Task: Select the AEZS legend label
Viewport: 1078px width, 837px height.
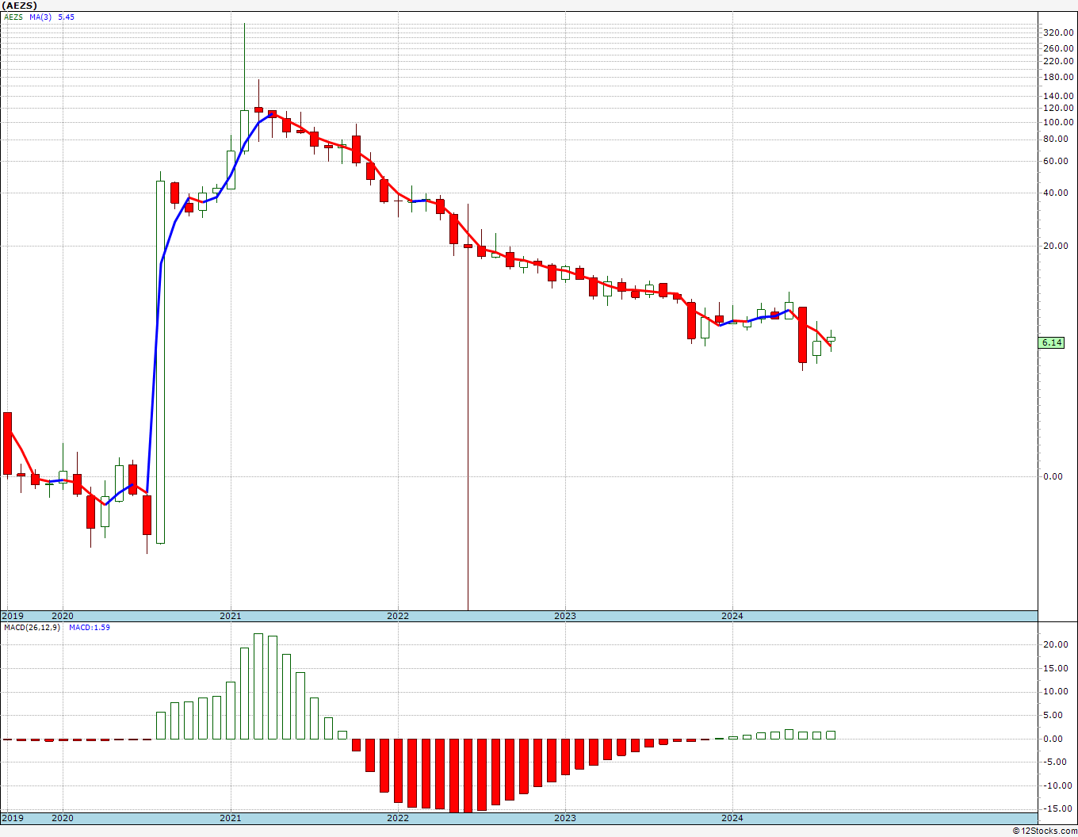Action: coord(13,17)
